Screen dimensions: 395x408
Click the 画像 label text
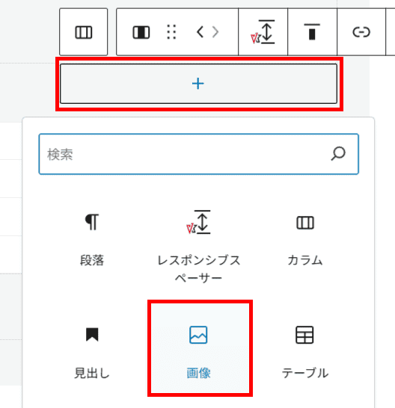tap(198, 373)
